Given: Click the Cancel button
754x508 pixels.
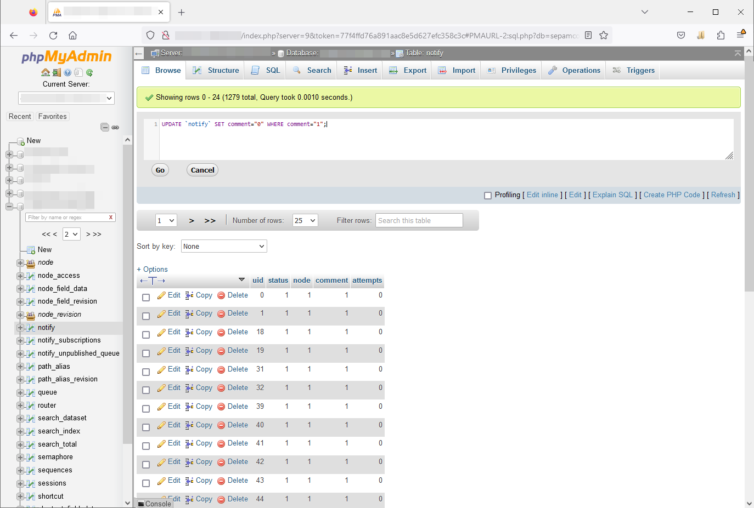Looking at the screenshot, I should tap(202, 170).
